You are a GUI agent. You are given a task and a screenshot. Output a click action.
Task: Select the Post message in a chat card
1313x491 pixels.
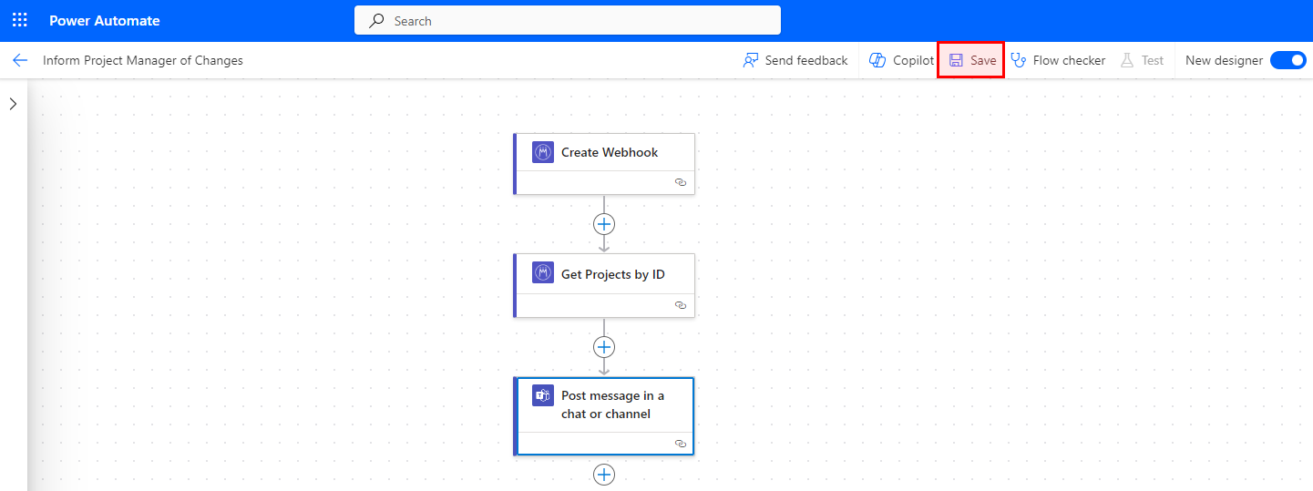point(604,415)
